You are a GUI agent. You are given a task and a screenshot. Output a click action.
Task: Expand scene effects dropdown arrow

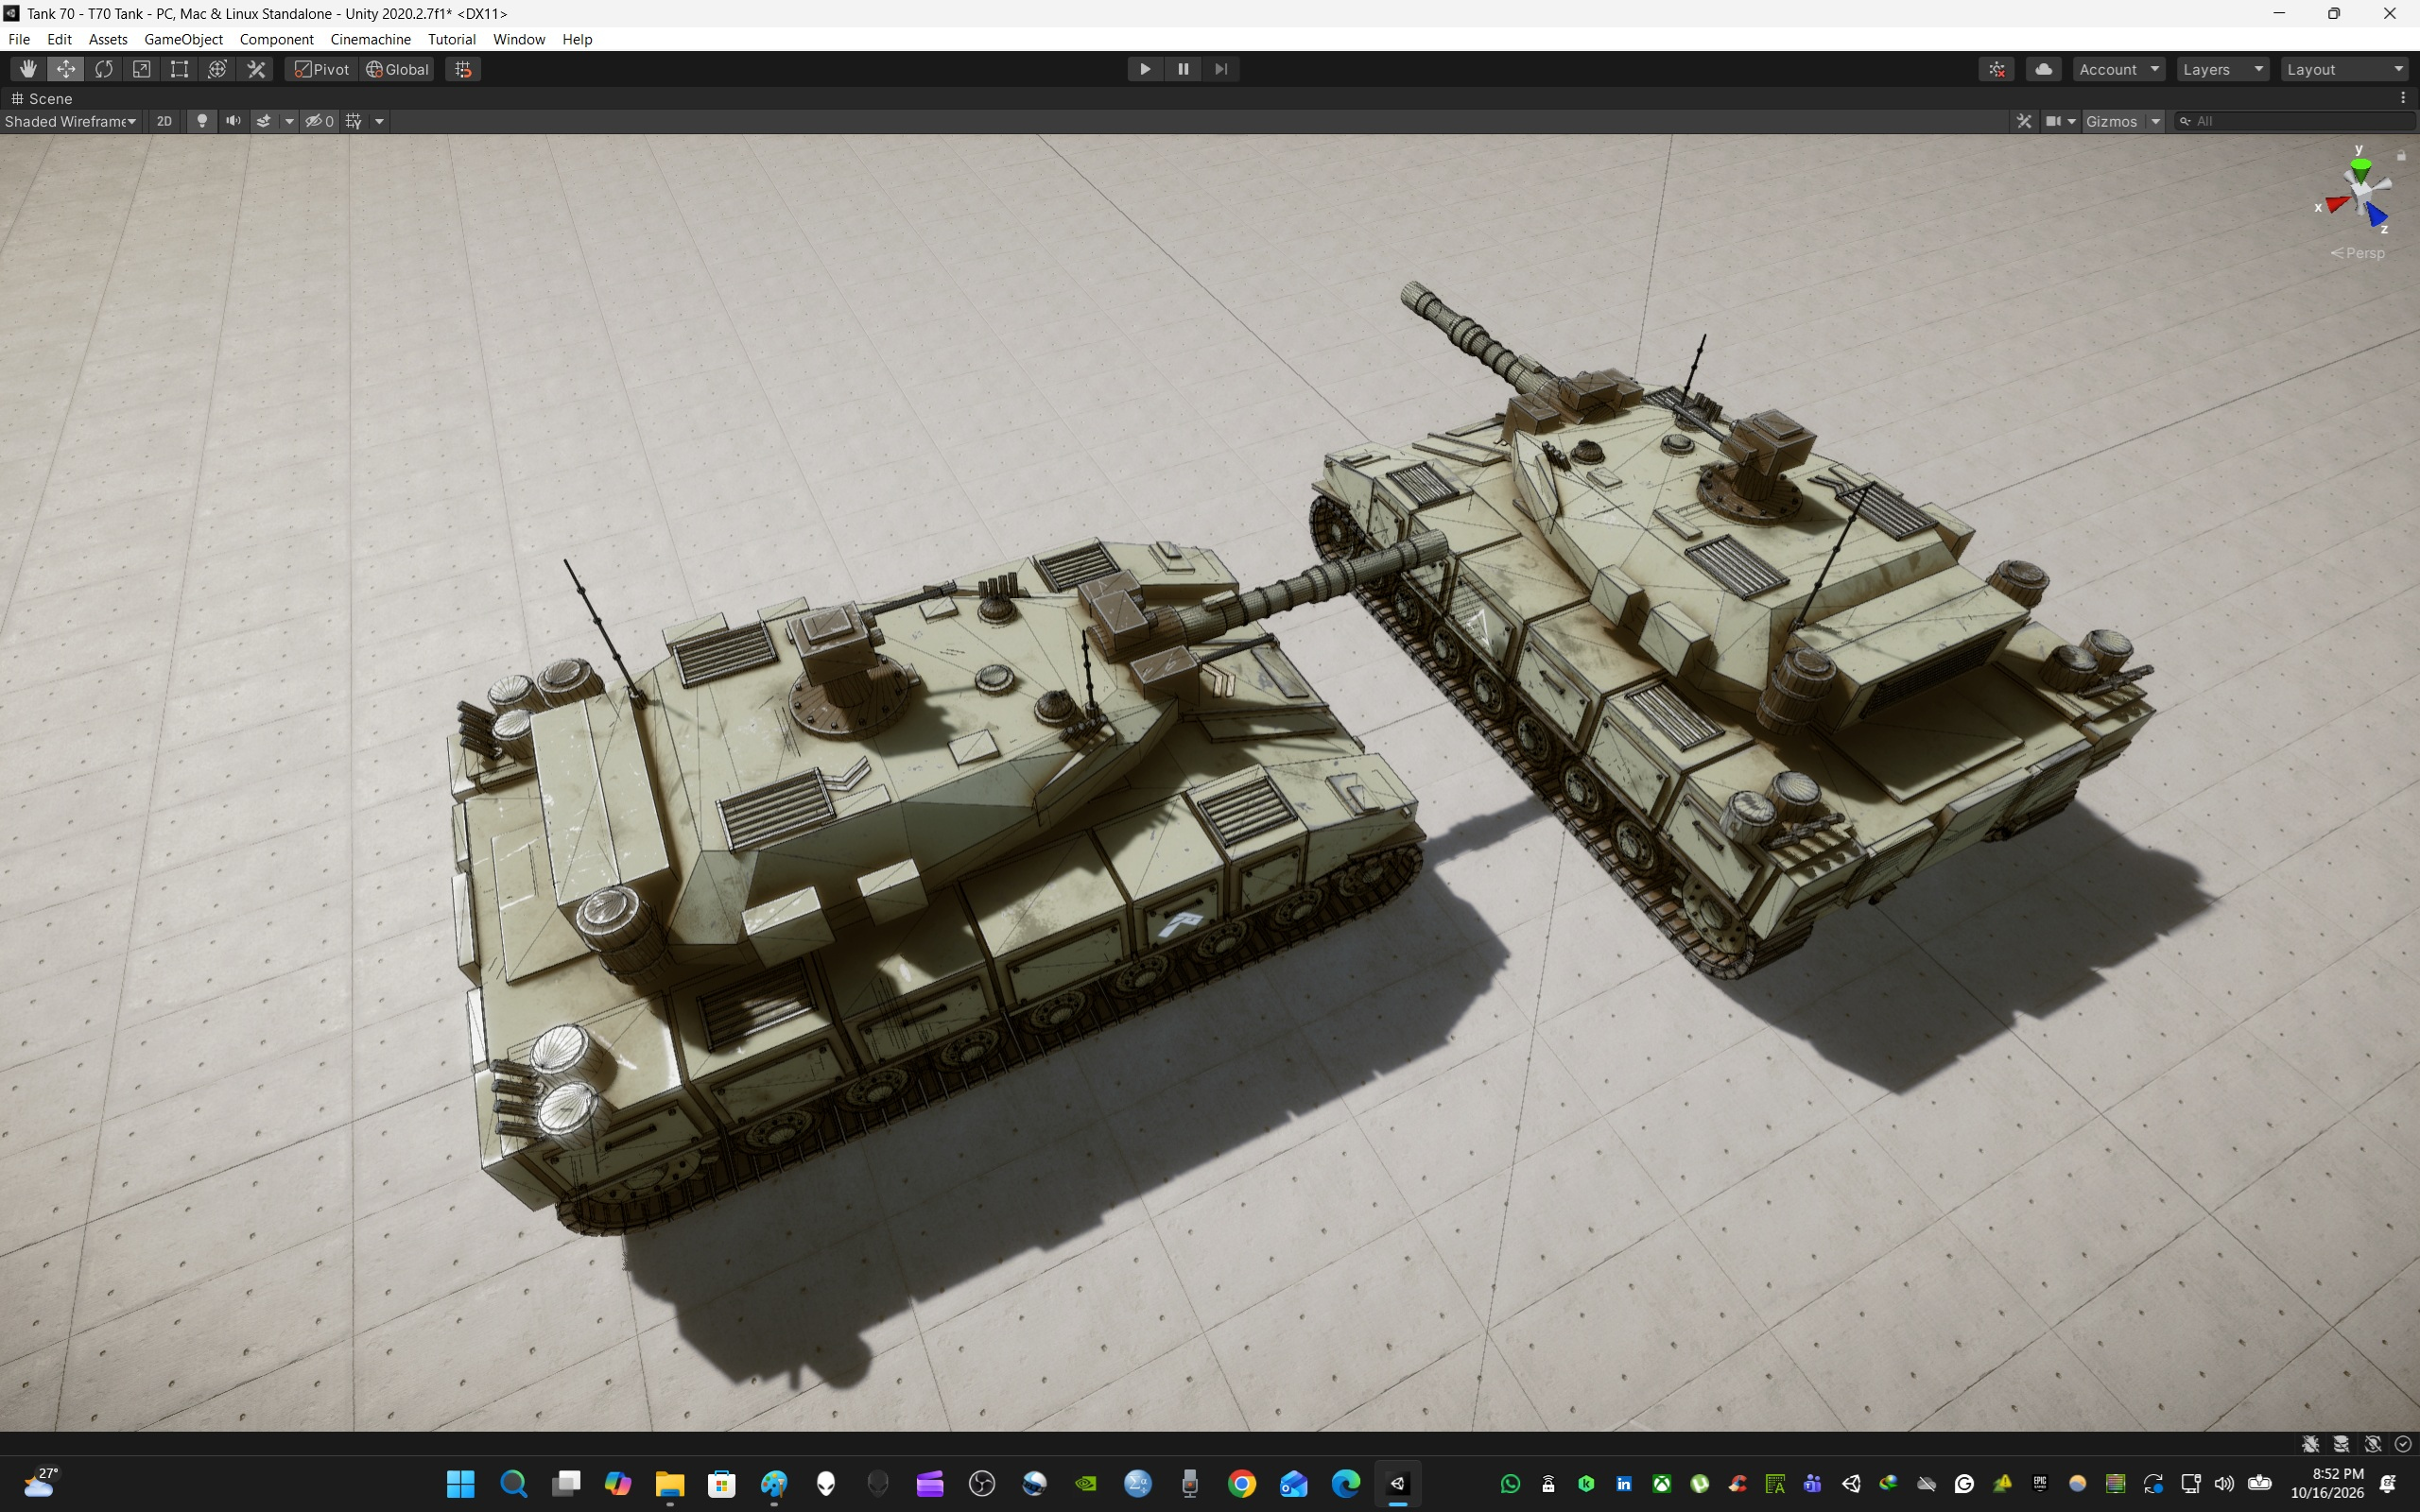click(x=289, y=121)
